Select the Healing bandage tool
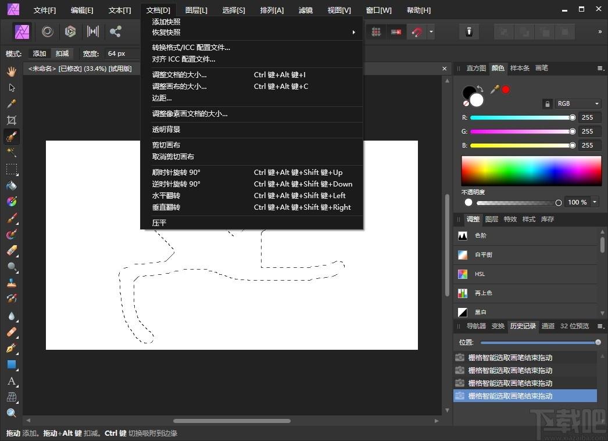The image size is (608, 441). click(x=12, y=332)
